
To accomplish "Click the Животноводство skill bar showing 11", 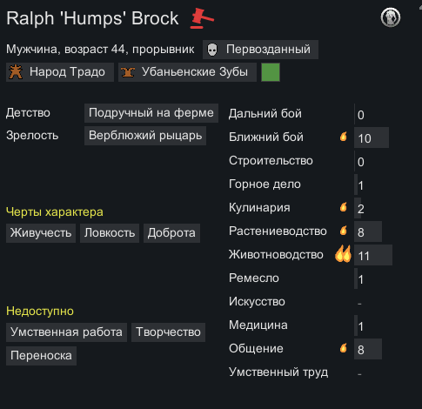I will (373, 255).
